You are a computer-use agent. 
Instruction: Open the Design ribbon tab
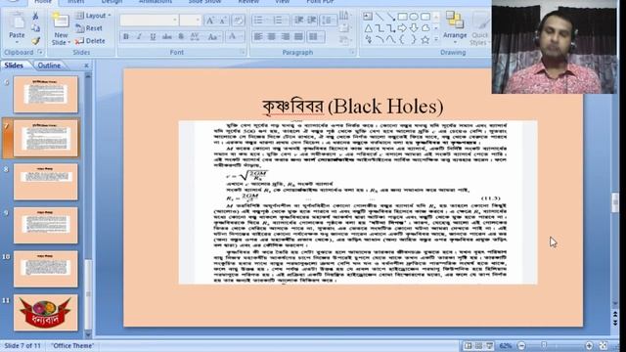coord(112,2)
